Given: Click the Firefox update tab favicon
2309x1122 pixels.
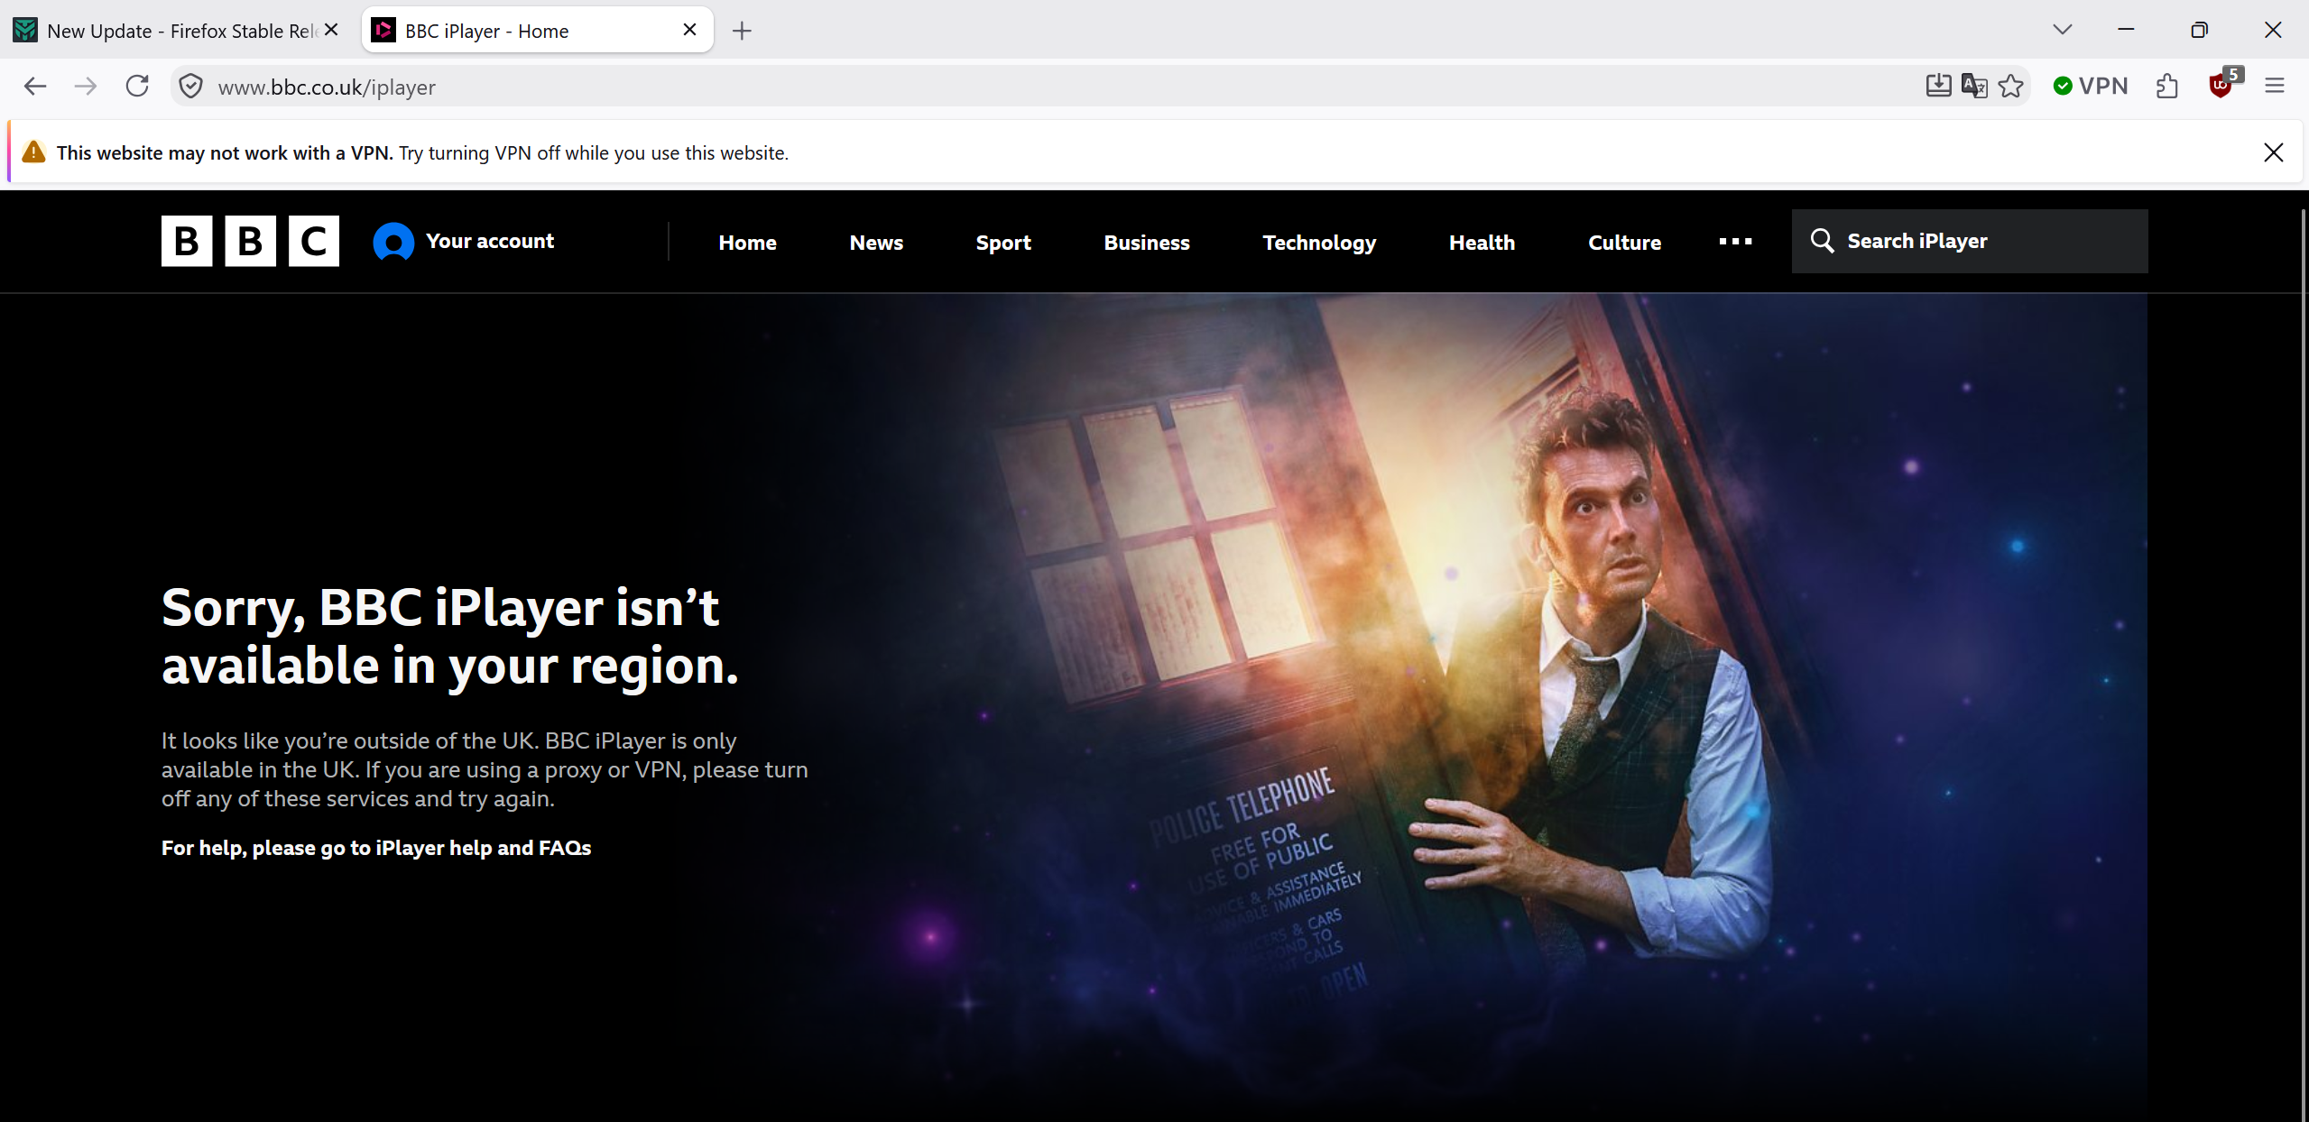Looking at the screenshot, I should pyautogui.click(x=25, y=31).
